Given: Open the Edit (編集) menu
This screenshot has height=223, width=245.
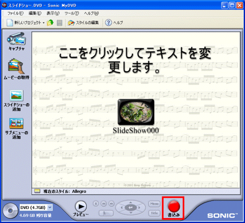Looking at the screenshot, I should (35, 13).
